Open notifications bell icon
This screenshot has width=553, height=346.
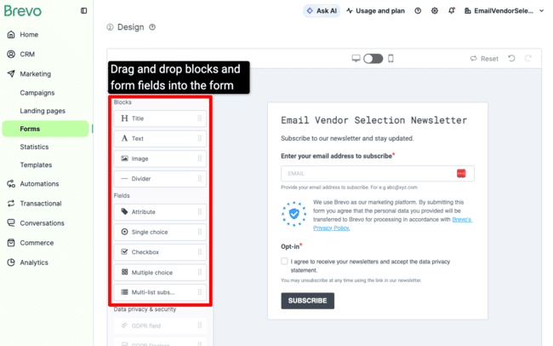click(452, 10)
